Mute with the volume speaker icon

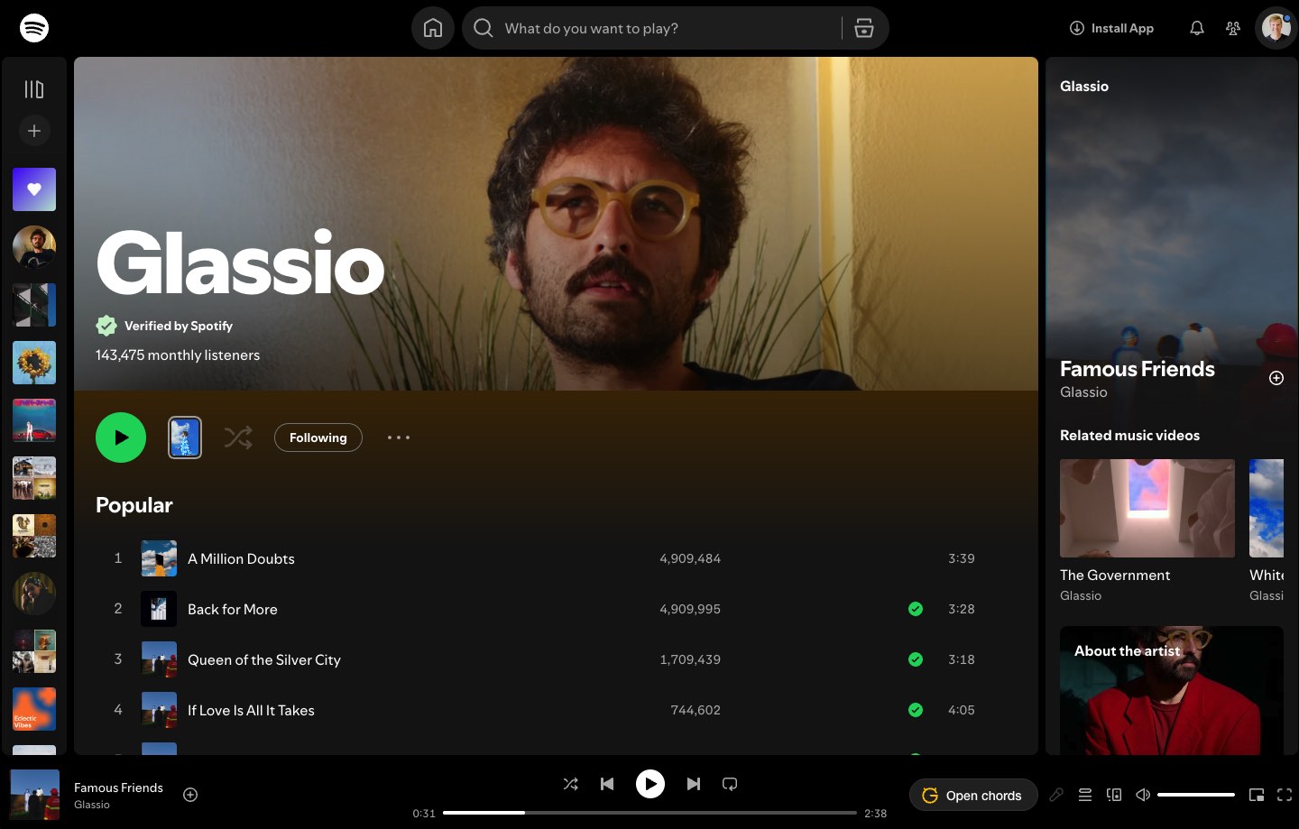(x=1143, y=795)
